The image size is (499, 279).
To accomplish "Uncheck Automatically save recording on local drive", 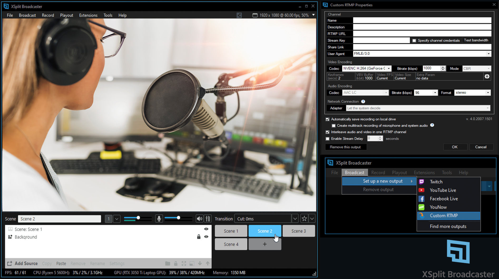I will [x=327, y=119].
